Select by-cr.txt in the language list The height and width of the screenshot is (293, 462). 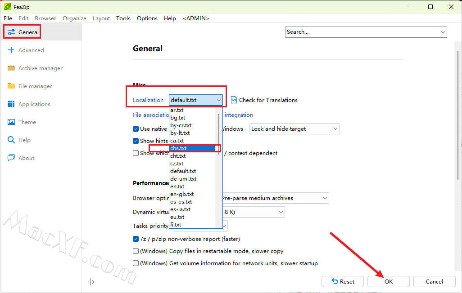click(x=192, y=125)
